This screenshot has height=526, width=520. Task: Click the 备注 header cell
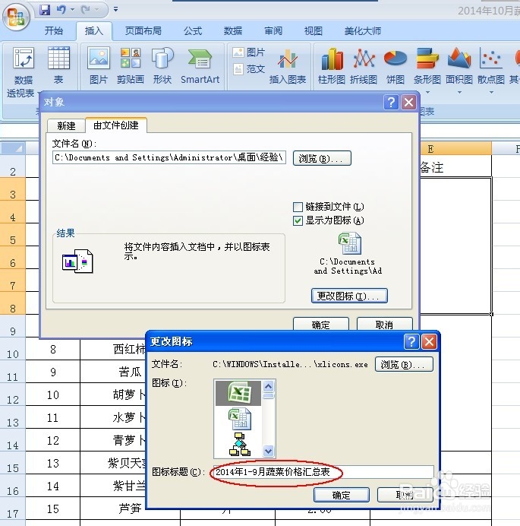[x=455, y=166]
